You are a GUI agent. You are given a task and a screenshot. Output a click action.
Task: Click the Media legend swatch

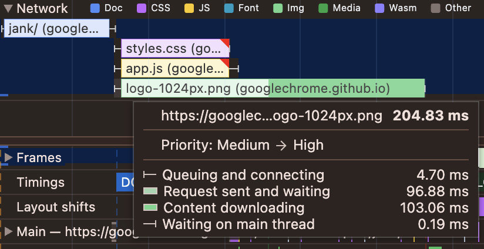323,8
